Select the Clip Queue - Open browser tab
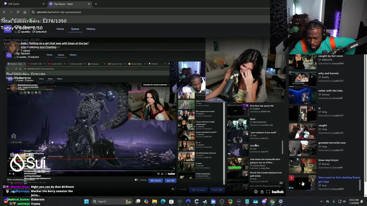This screenshot has height=206, width=367. (69, 4)
